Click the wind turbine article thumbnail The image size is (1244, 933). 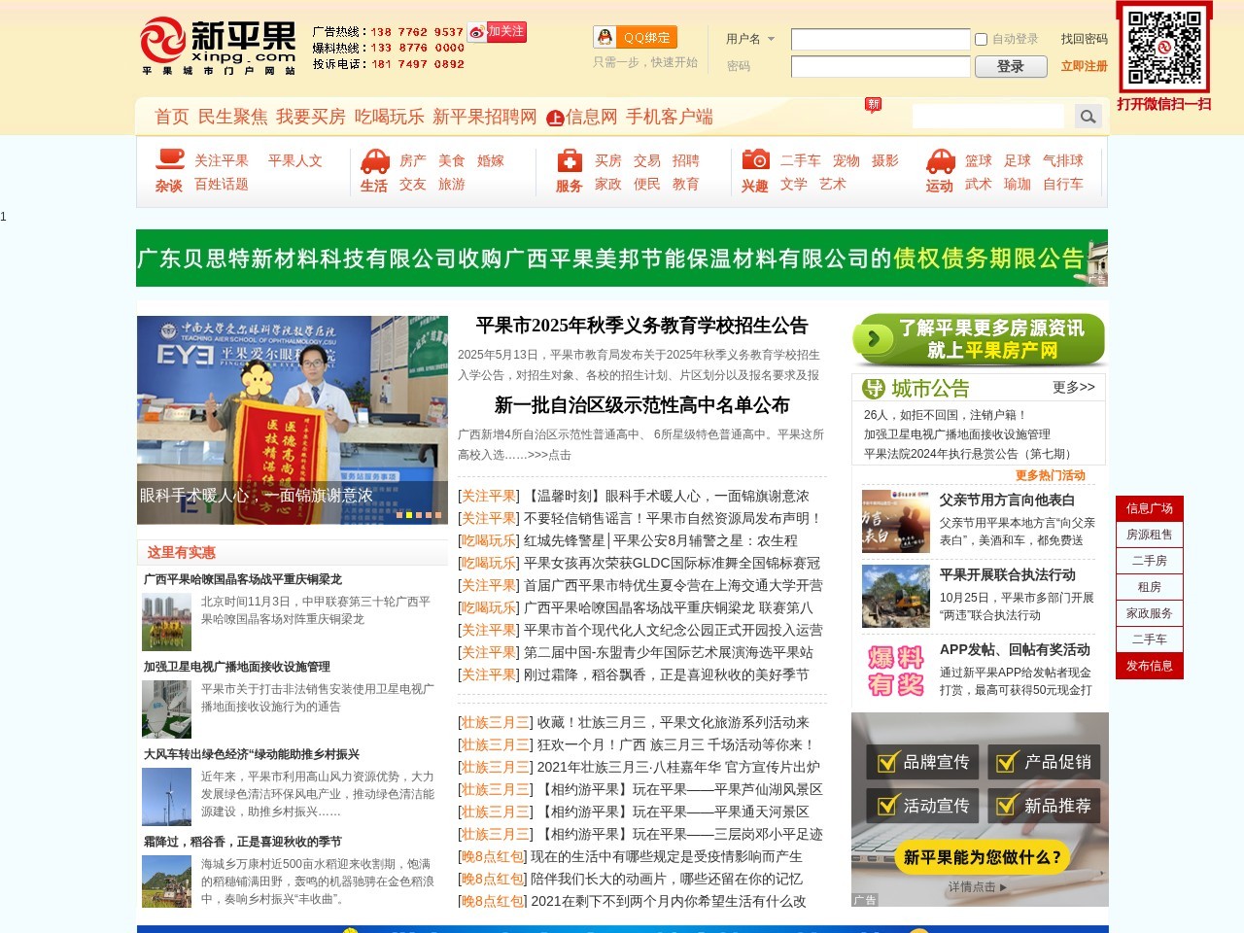pyautogui.click(x=166, y=797)
